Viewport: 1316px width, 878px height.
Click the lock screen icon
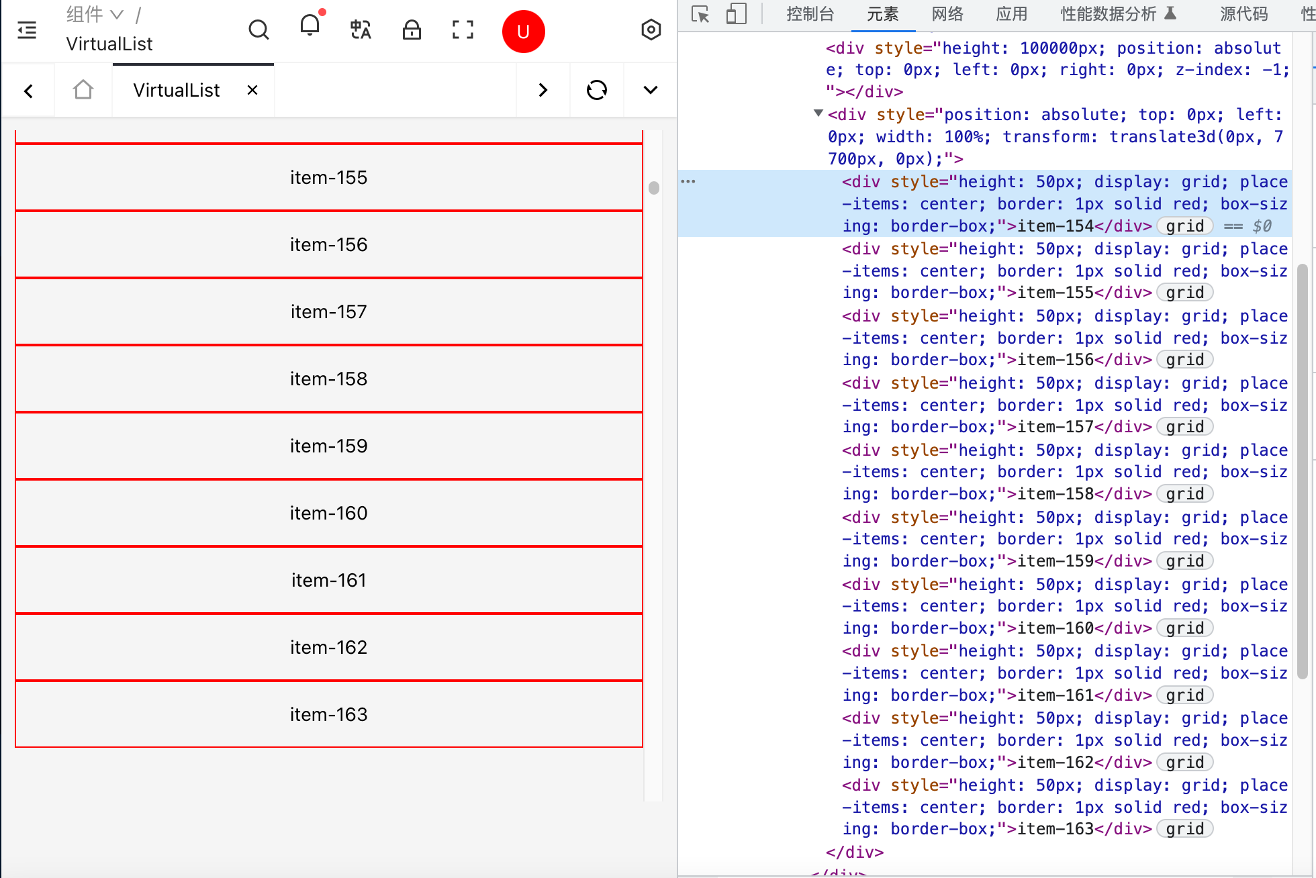pos(412,30)
